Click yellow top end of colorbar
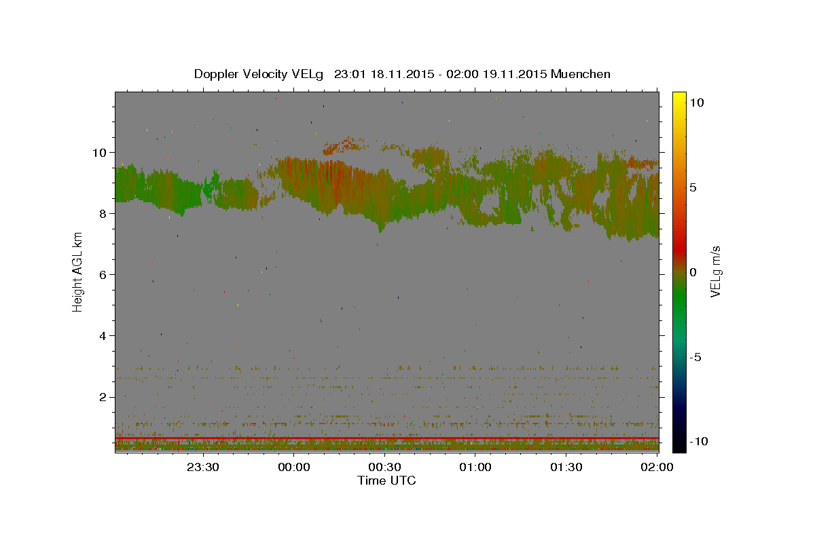Screen dimensions: 815x543 coord(678,96)
